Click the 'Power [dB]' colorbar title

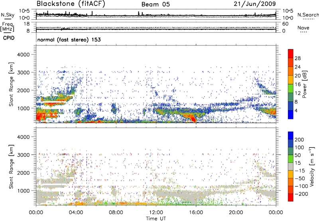tap(304, 84)
